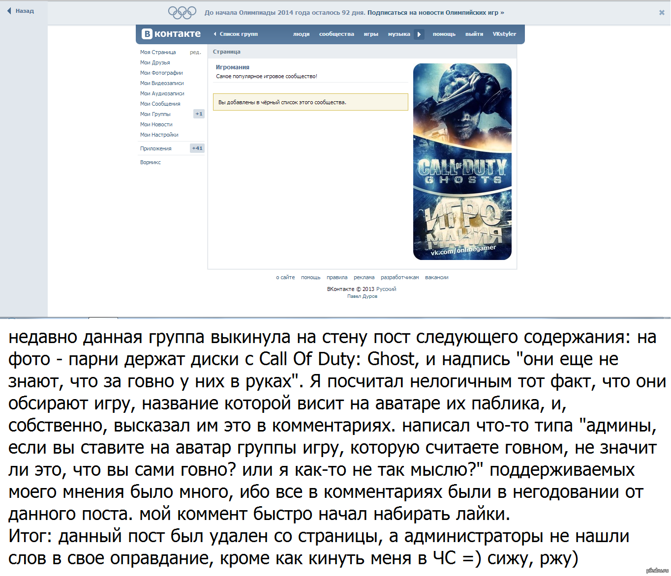
Task: Open Мои Друзья
Action: pos(155,62)
